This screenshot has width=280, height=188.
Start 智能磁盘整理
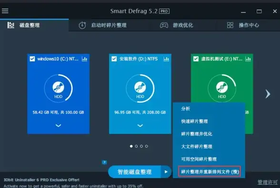coord(134,172)
